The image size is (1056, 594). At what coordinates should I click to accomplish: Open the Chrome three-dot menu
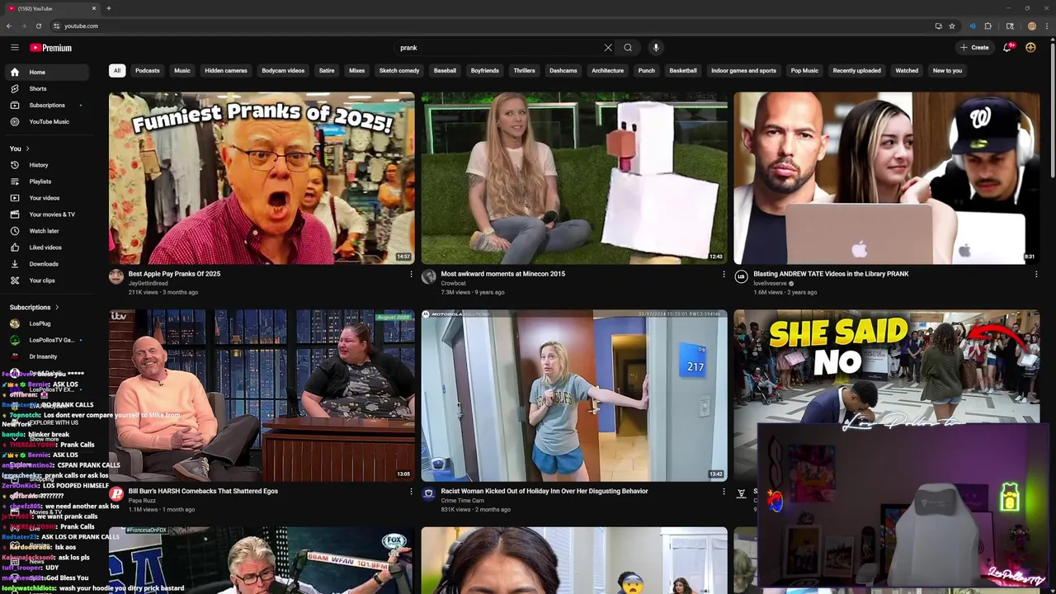coord(1047,26)
